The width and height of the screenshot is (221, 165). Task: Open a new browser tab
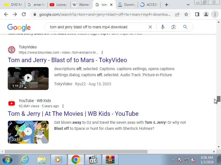(x=167, y=5)
